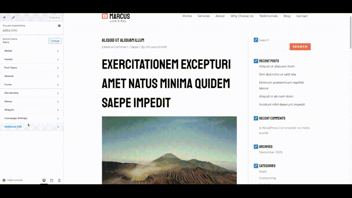Open the Services menu item
The height and width of the screenshot is (198, 352).
coord(204,16)
